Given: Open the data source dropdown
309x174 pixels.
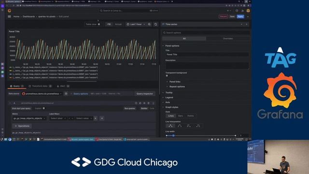Looking at the screenshot, I should pyautogui.click(x=42, y=94).
